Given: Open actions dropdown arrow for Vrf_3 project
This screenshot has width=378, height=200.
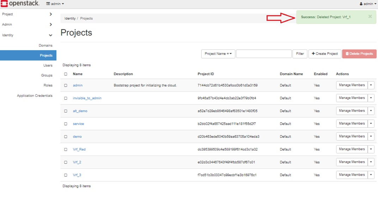Looking at the screenshot, I should 371,175.
